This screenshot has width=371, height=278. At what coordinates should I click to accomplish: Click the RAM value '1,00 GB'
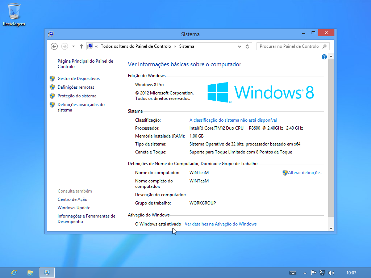(196, 136)
